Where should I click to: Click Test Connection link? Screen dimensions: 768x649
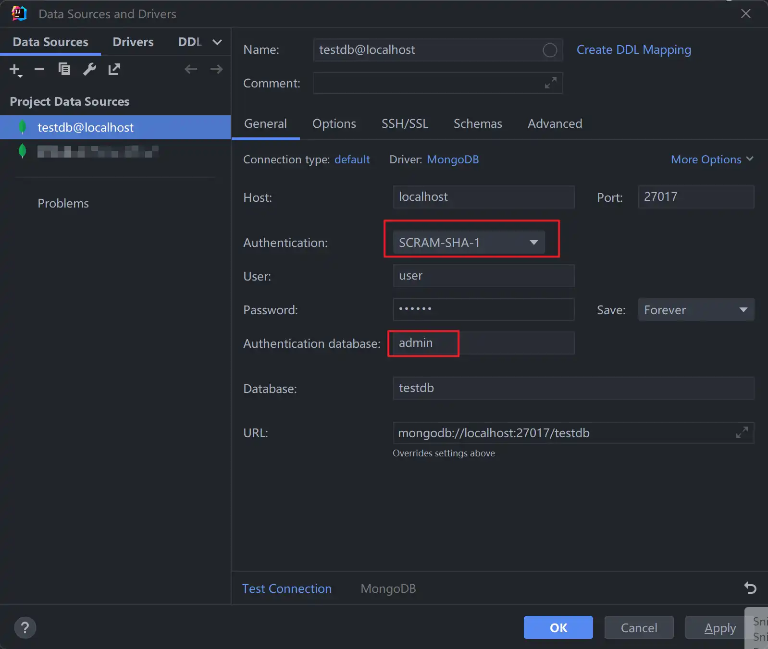pos(287,588)
